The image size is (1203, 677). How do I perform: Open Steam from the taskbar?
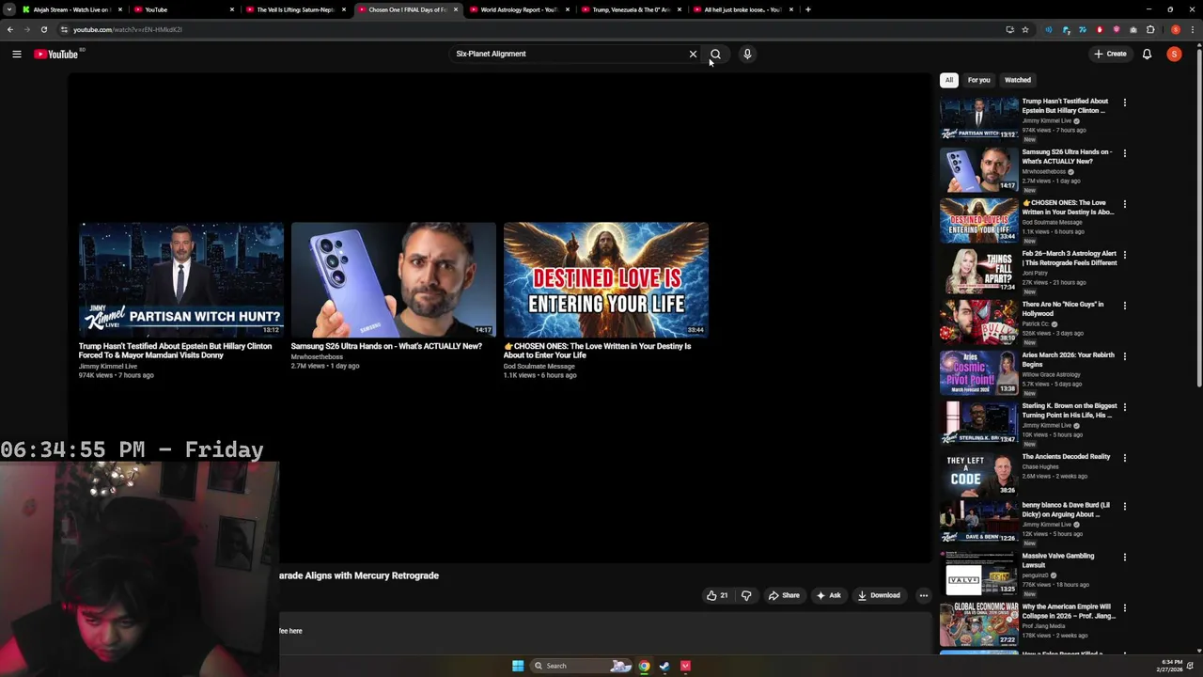(664, 666)
